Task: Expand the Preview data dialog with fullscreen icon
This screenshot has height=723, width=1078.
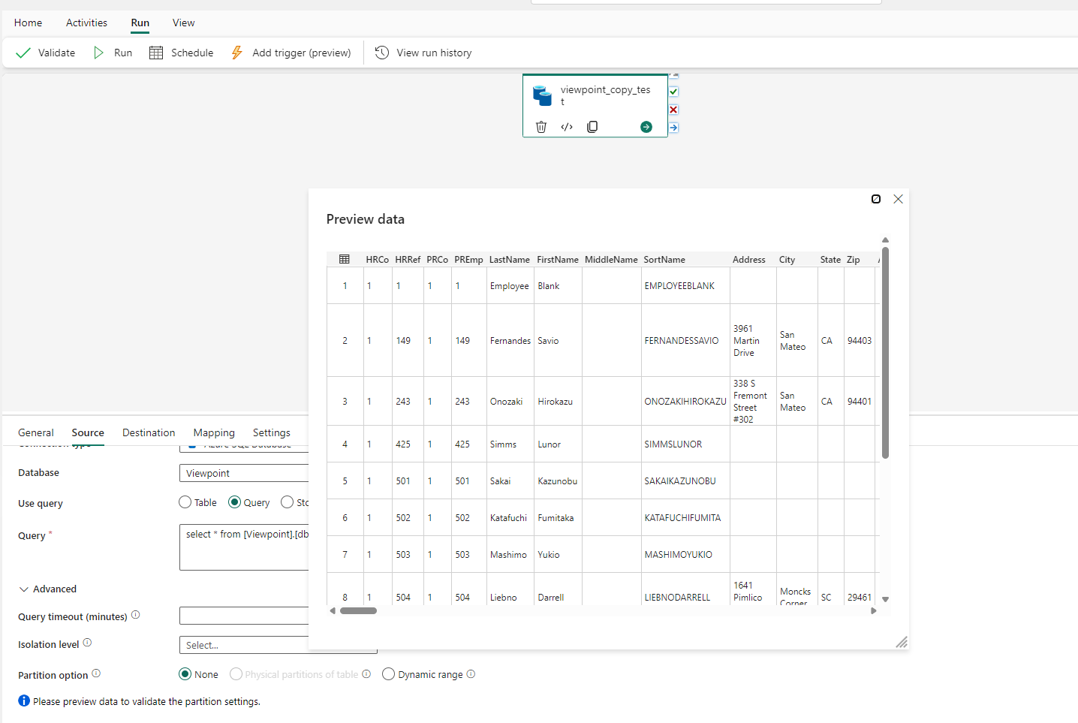Action: [x=876, y=199]
